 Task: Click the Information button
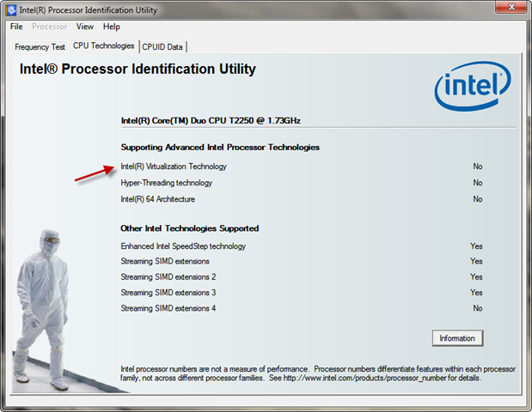tap(457, 338)
